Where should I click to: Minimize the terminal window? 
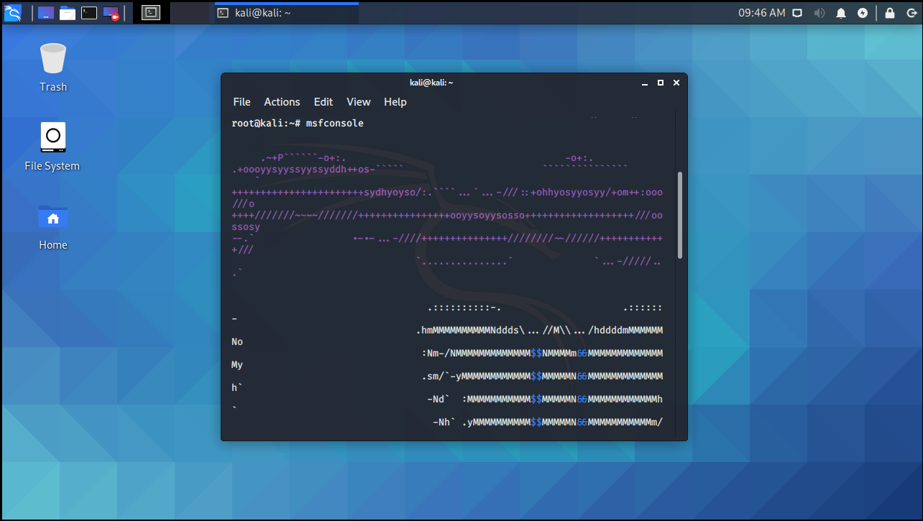(x=646, y=83)
